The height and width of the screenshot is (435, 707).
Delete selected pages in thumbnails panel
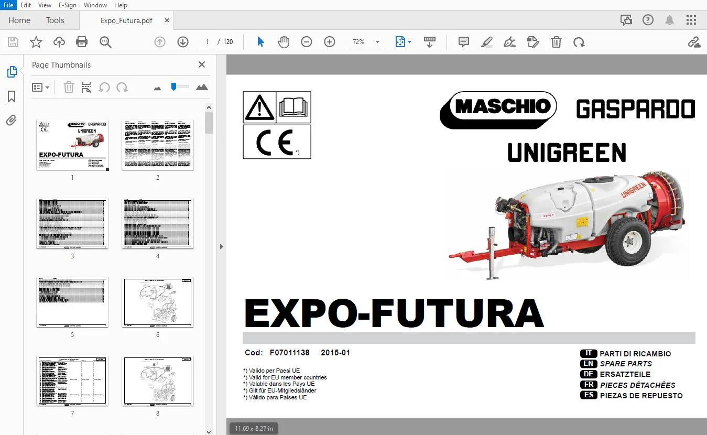pos(69,87)
